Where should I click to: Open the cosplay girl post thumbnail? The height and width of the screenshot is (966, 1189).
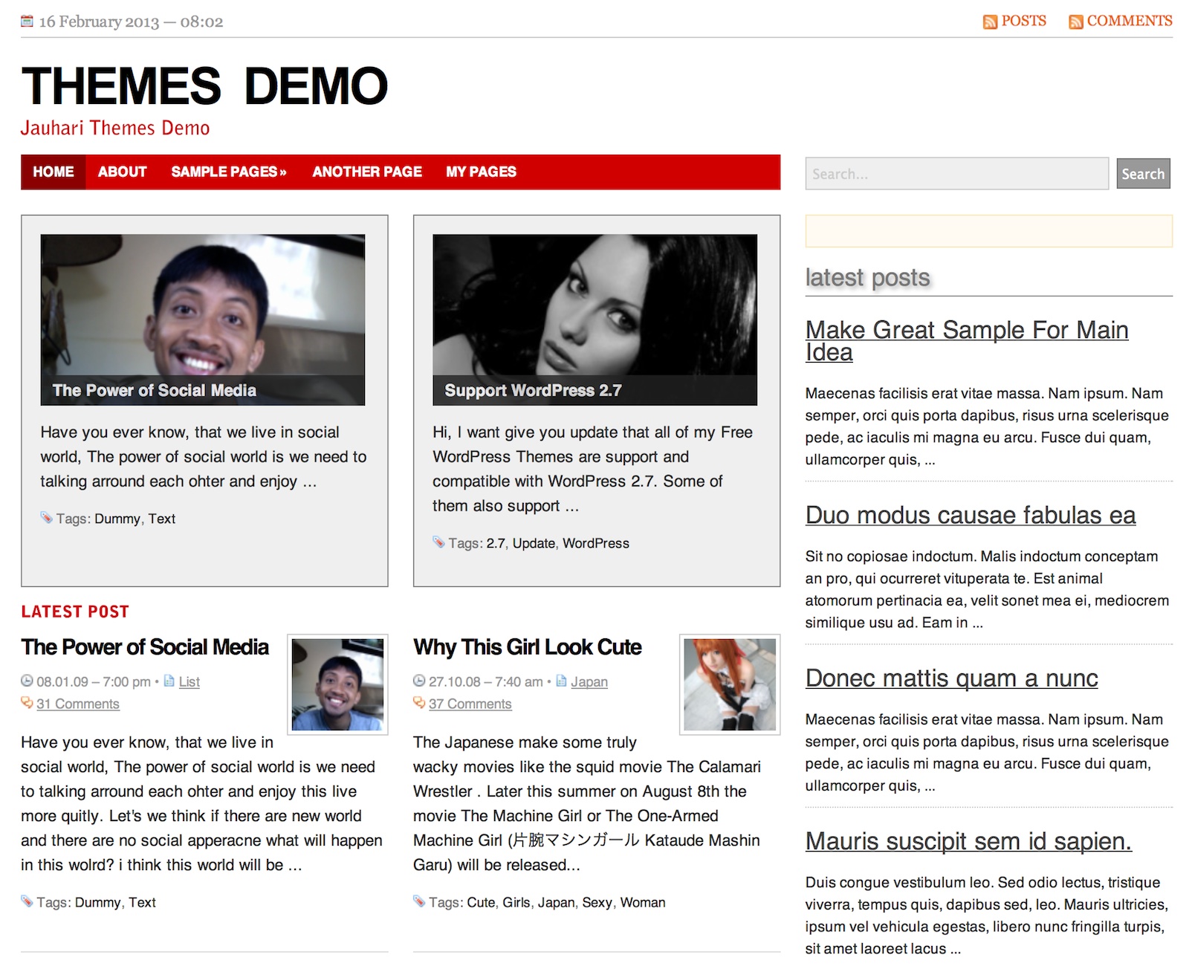coord(729,684)
